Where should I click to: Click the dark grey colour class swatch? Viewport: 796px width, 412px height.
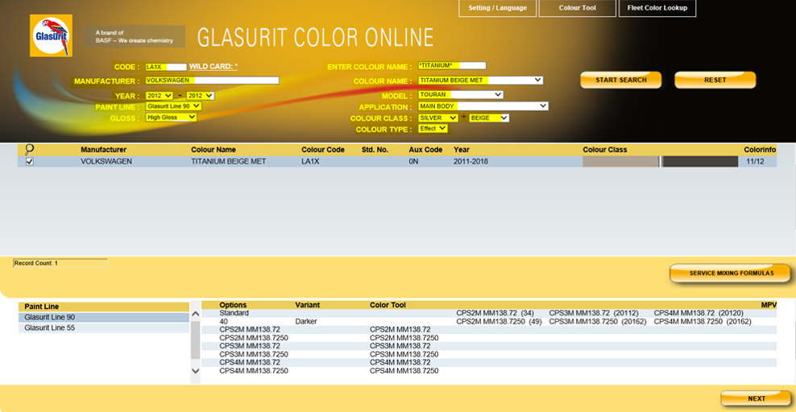pos(700,162)
